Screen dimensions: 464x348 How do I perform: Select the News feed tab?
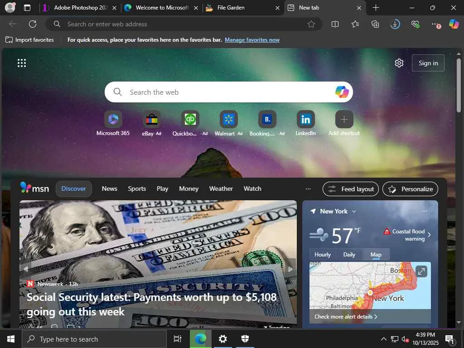[110, 189]
